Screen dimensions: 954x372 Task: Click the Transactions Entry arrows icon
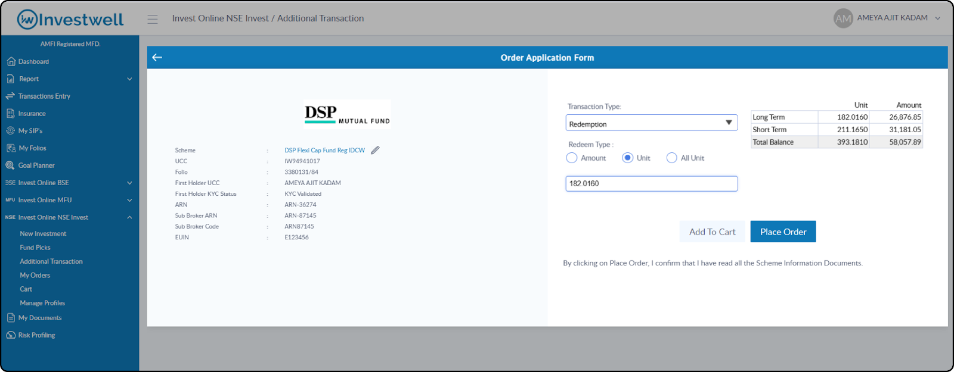coord(10,96)
